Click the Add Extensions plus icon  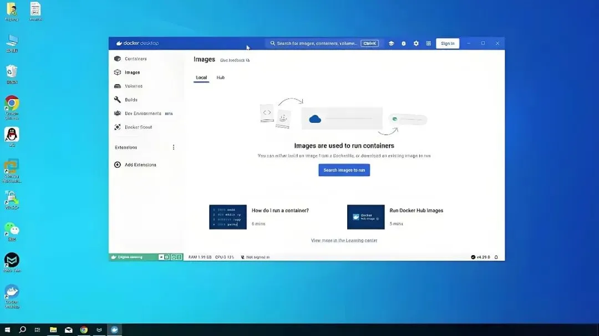[x=117, y=165]
